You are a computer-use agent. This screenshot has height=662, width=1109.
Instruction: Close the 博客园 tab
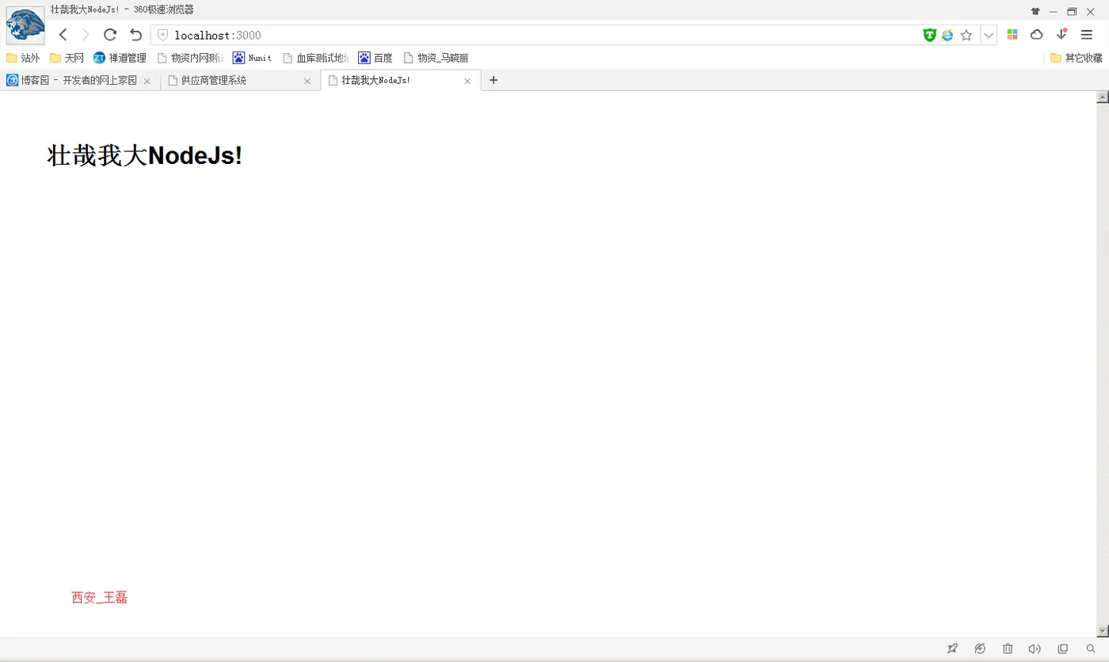(147, 81)
